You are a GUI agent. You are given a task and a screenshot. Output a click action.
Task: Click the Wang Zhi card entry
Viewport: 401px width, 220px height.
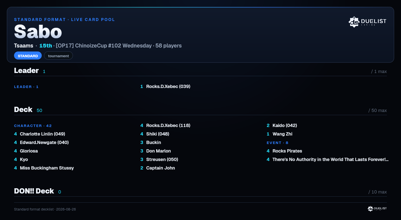point(279,134)
